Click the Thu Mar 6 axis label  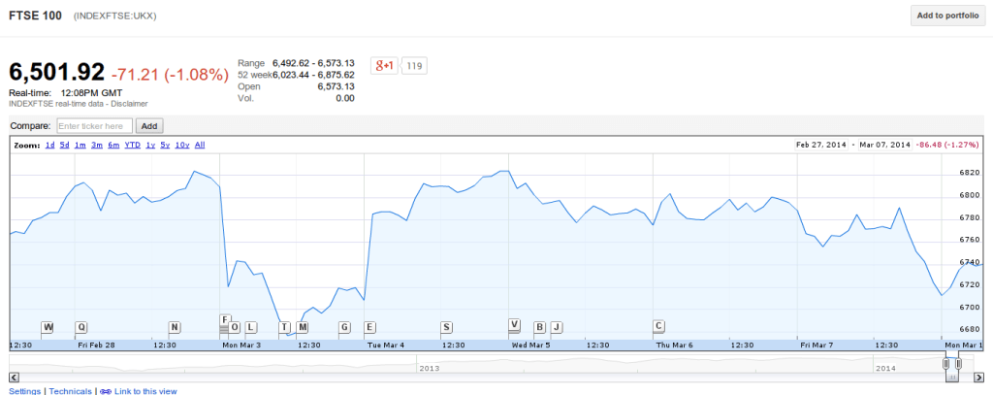(x=675, y=346)
